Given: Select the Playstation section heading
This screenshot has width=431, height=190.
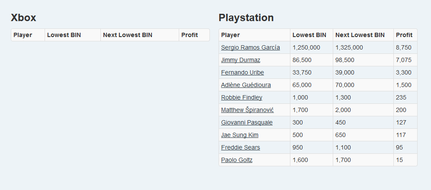Looking at the screenshot, I should 246,18.
